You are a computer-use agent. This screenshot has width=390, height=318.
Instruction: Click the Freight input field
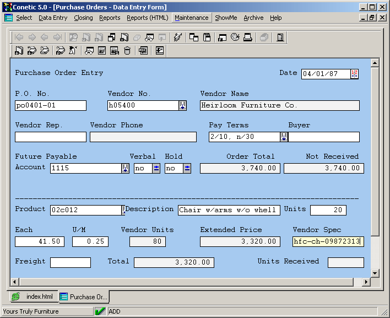[70, 263]
